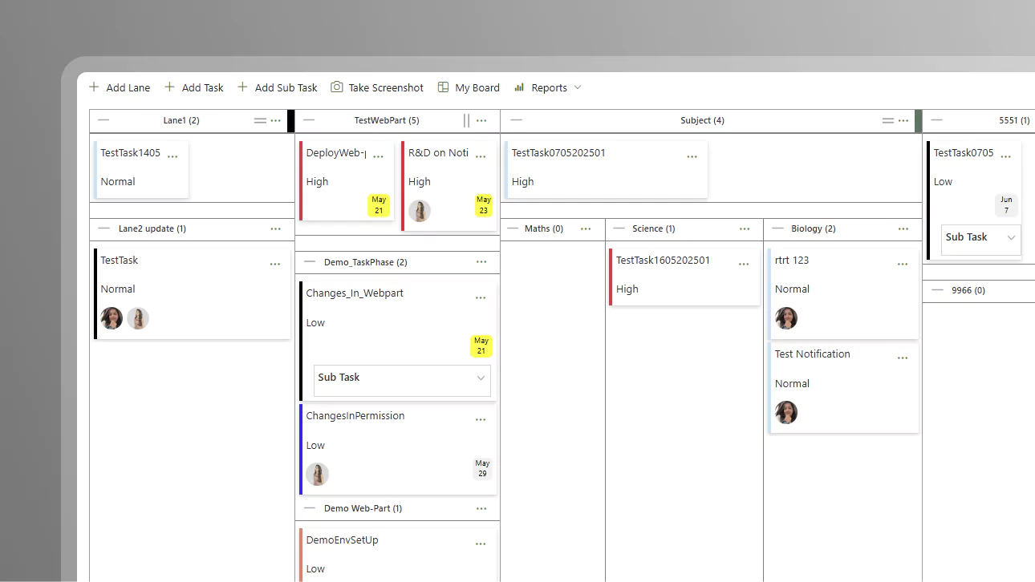Click Add Sub Task in the toolbar

coord(278,87)
